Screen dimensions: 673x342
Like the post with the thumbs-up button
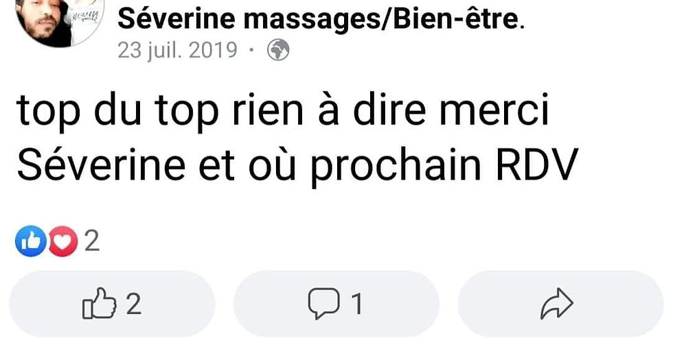point(111,304)
